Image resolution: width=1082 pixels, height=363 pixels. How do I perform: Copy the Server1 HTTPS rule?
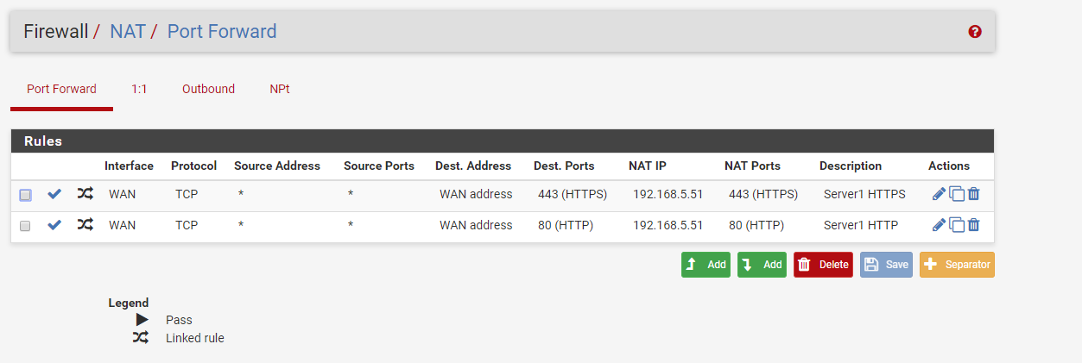tap(957, 194)
